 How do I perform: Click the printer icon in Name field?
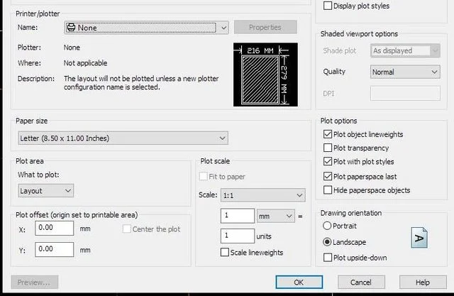tap(71, 28)
